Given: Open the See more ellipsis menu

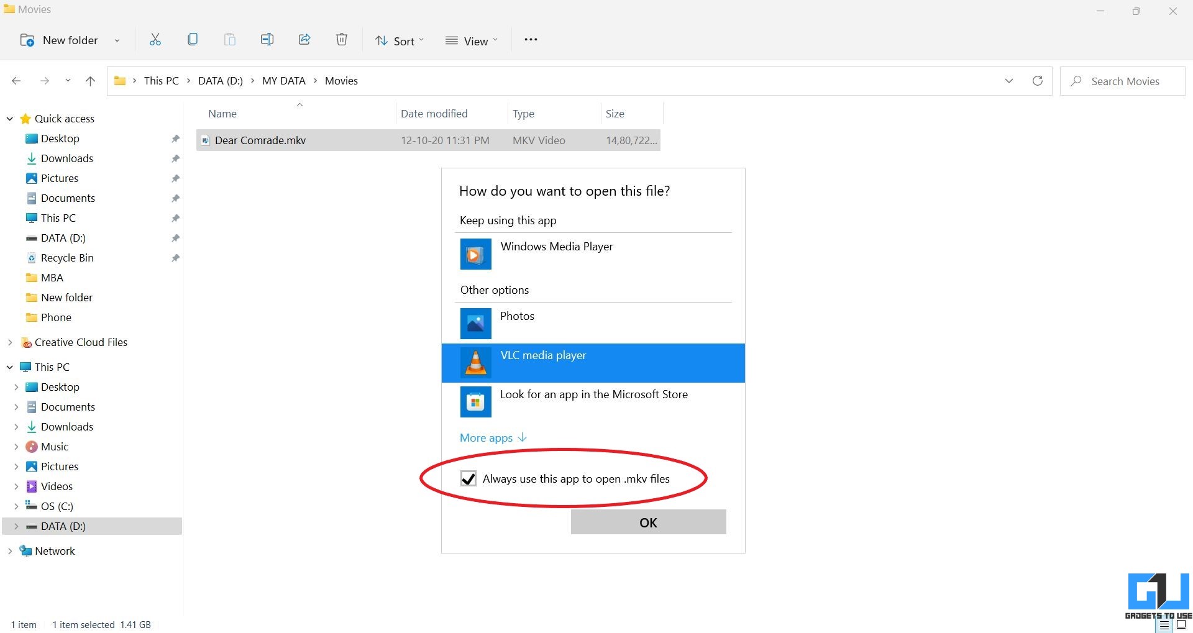Looking at the screenshot, I should [x=531, y=40].
